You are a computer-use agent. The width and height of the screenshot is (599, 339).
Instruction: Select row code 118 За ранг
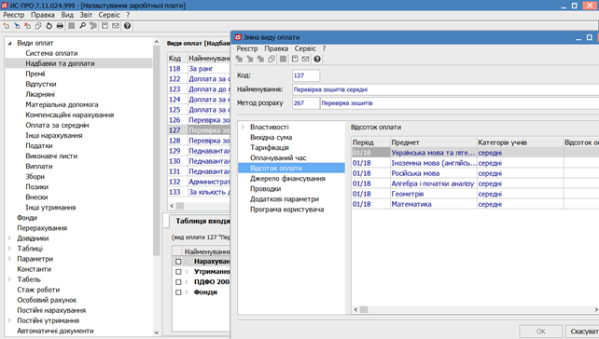[199, 69]
